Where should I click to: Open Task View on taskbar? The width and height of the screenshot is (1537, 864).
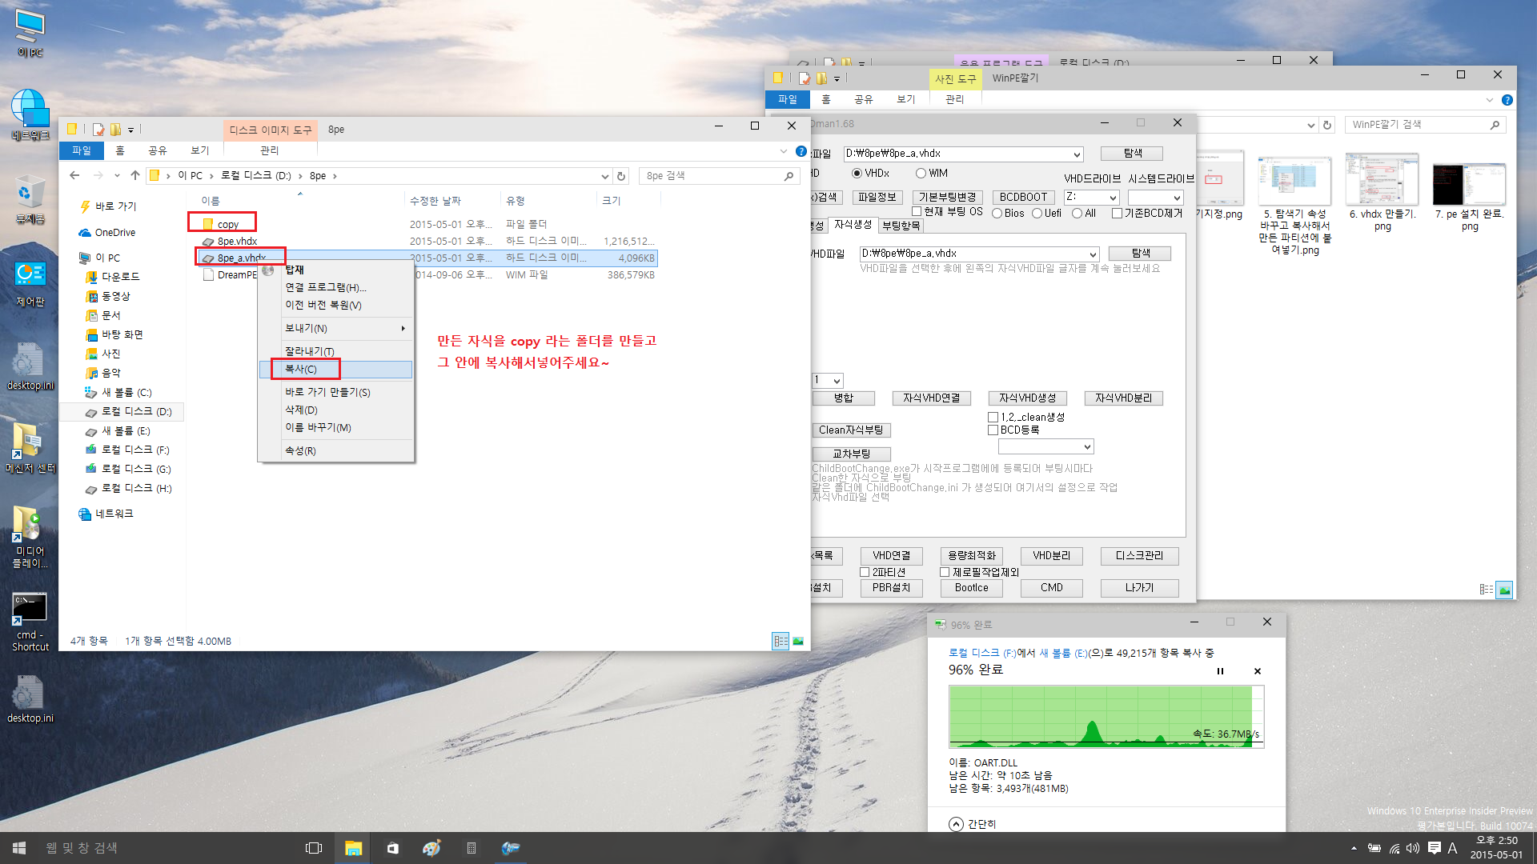click(314, 848)
